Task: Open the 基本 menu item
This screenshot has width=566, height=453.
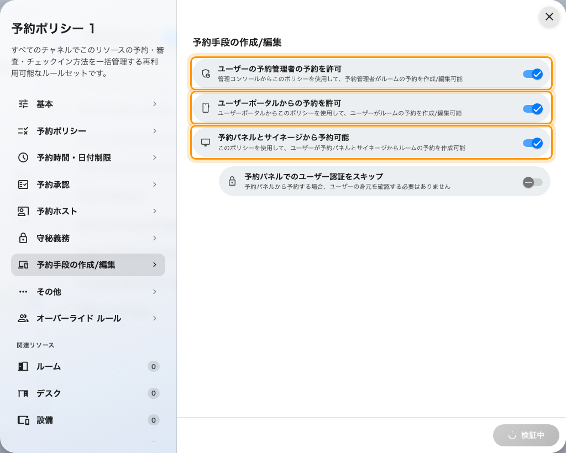Action: click(88, 104)
